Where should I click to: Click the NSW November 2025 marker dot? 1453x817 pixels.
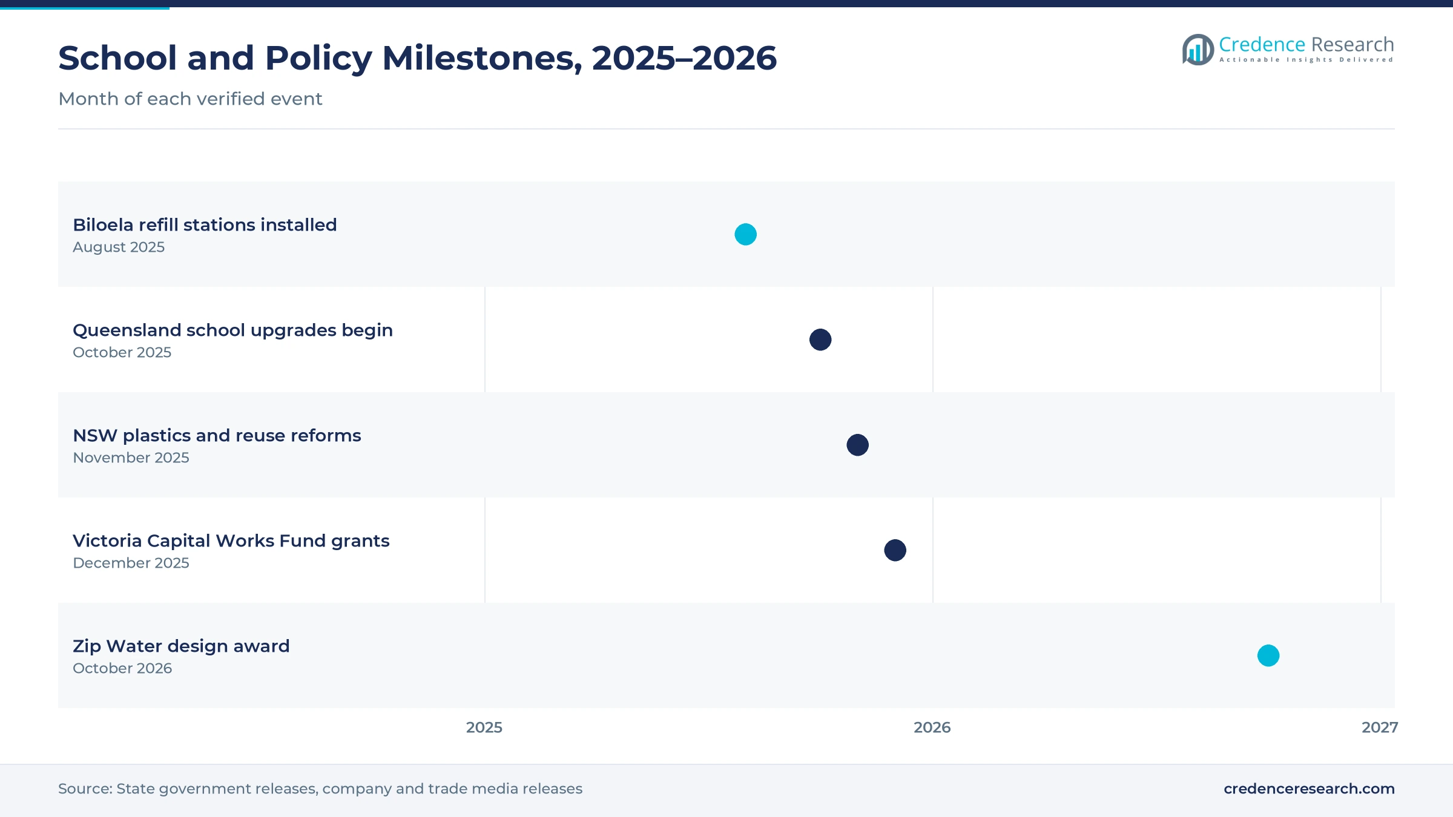click(x=857, y=445)
